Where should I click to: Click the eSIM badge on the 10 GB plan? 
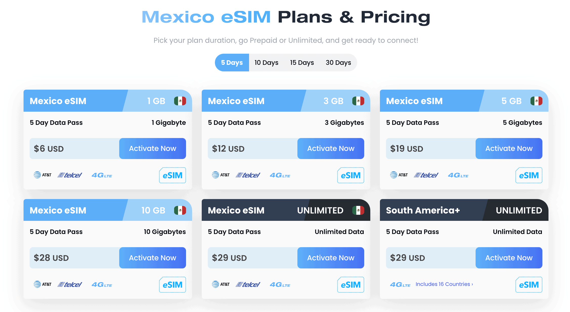click(172, 284)
